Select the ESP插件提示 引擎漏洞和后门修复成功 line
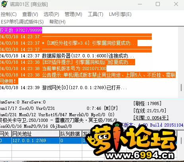 coord(68,62)
